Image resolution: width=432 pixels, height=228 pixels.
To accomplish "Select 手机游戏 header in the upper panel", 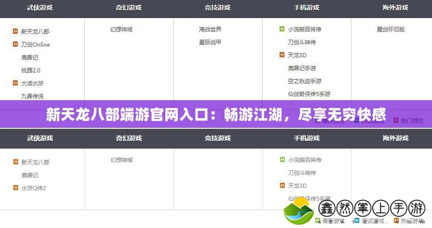I will 307,8.
